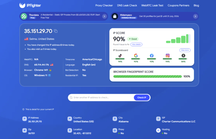
Task: Click the Location pin detail icon
Action: click(x=70, y=130)
